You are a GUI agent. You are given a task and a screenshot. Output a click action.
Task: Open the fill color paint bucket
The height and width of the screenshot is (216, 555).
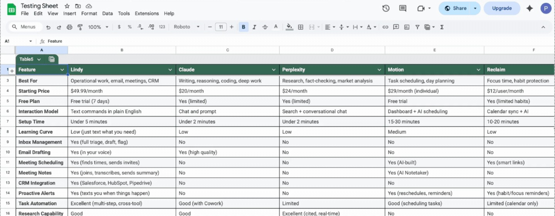289,27
